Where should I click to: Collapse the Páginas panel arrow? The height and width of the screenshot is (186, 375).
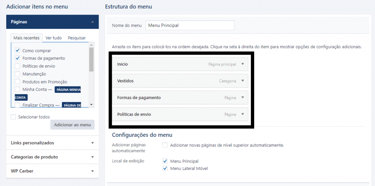coord(93,22)
